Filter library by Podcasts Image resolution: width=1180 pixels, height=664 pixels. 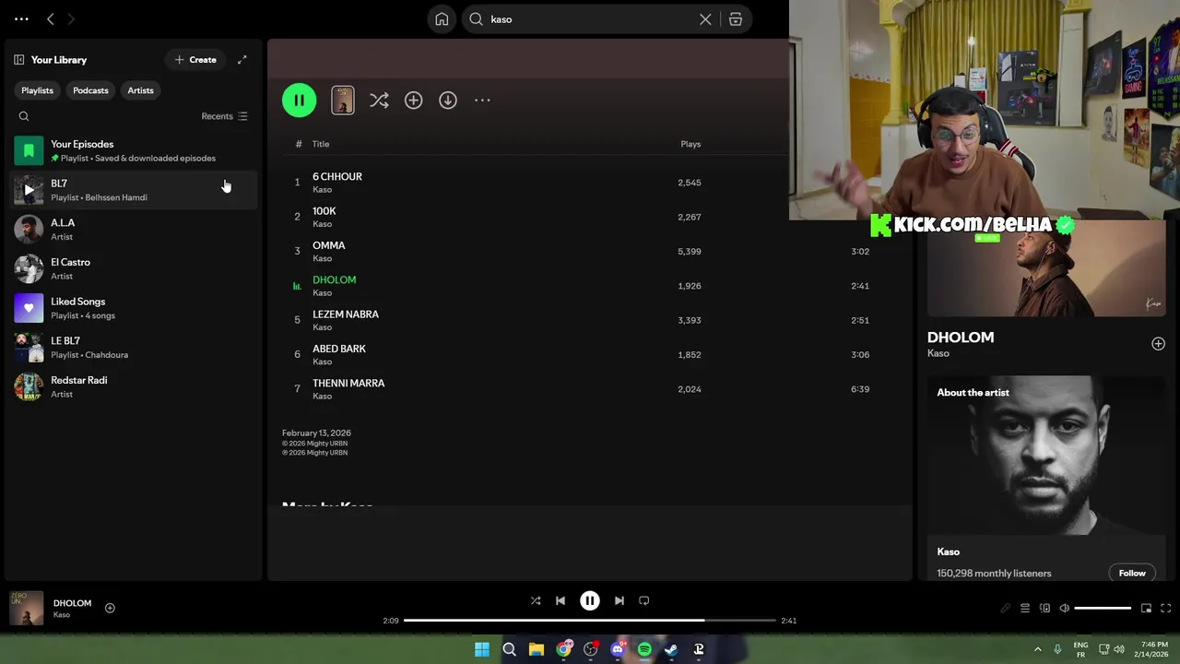(x=90, y=90)
